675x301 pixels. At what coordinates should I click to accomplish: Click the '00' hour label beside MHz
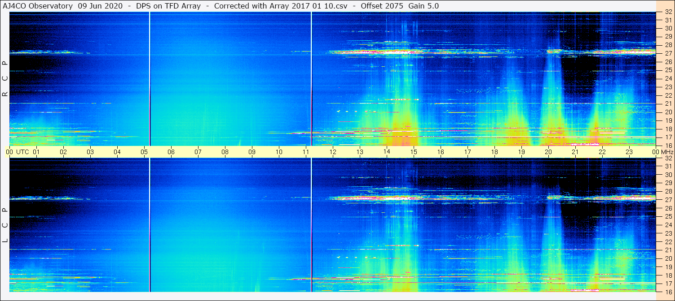point(656,152)
